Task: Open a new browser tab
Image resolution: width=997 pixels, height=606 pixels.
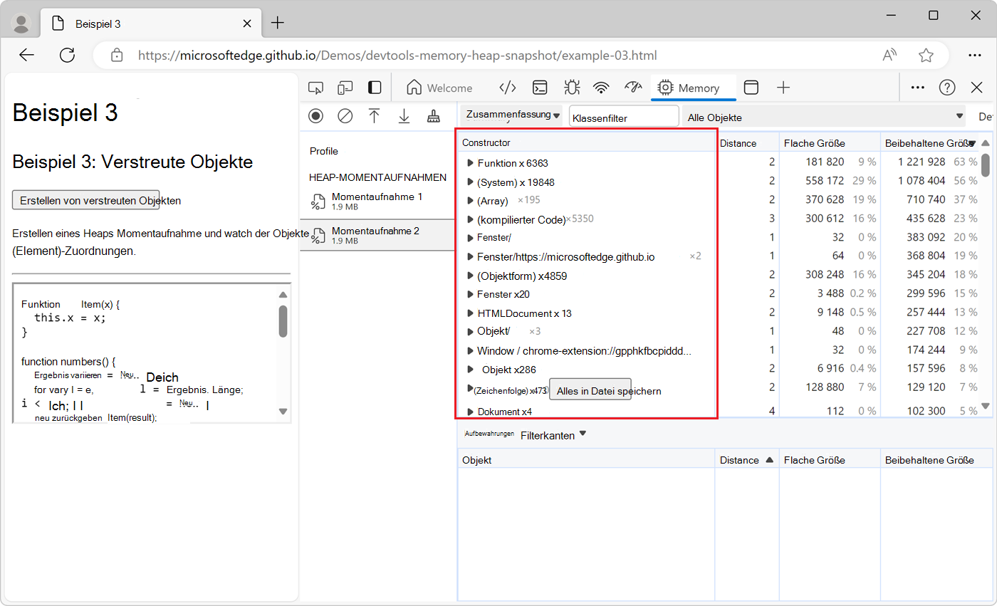Action: point(277,23)
